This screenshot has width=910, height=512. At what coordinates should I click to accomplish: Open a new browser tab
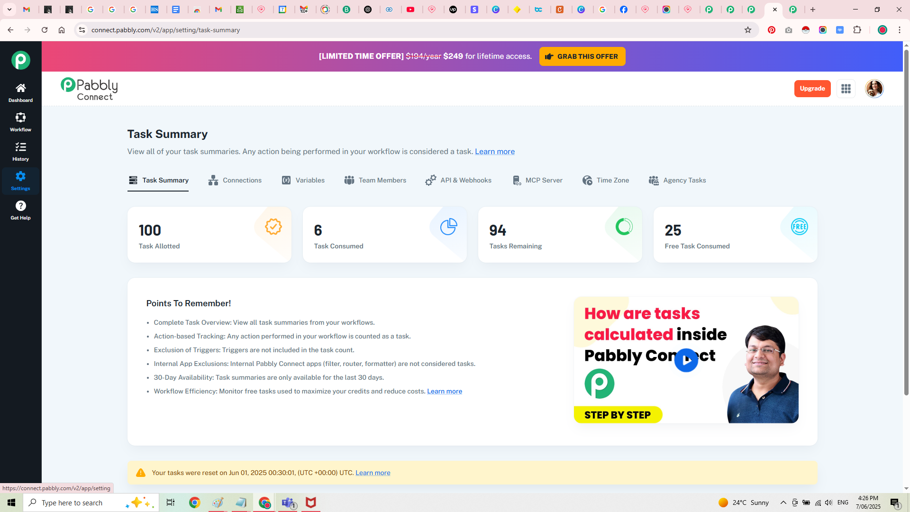click(x=813, y=9)
